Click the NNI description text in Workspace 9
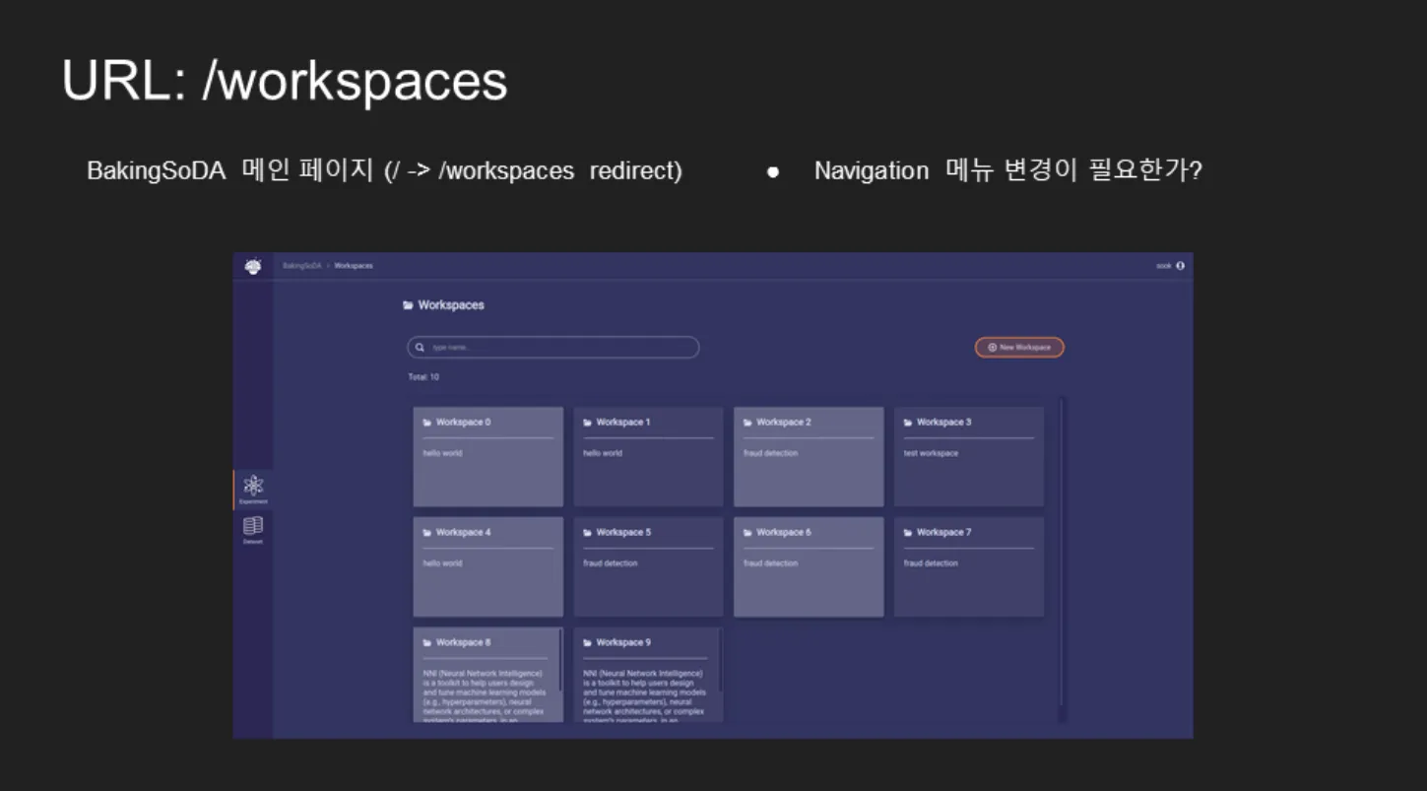 (x=644, y=696)
